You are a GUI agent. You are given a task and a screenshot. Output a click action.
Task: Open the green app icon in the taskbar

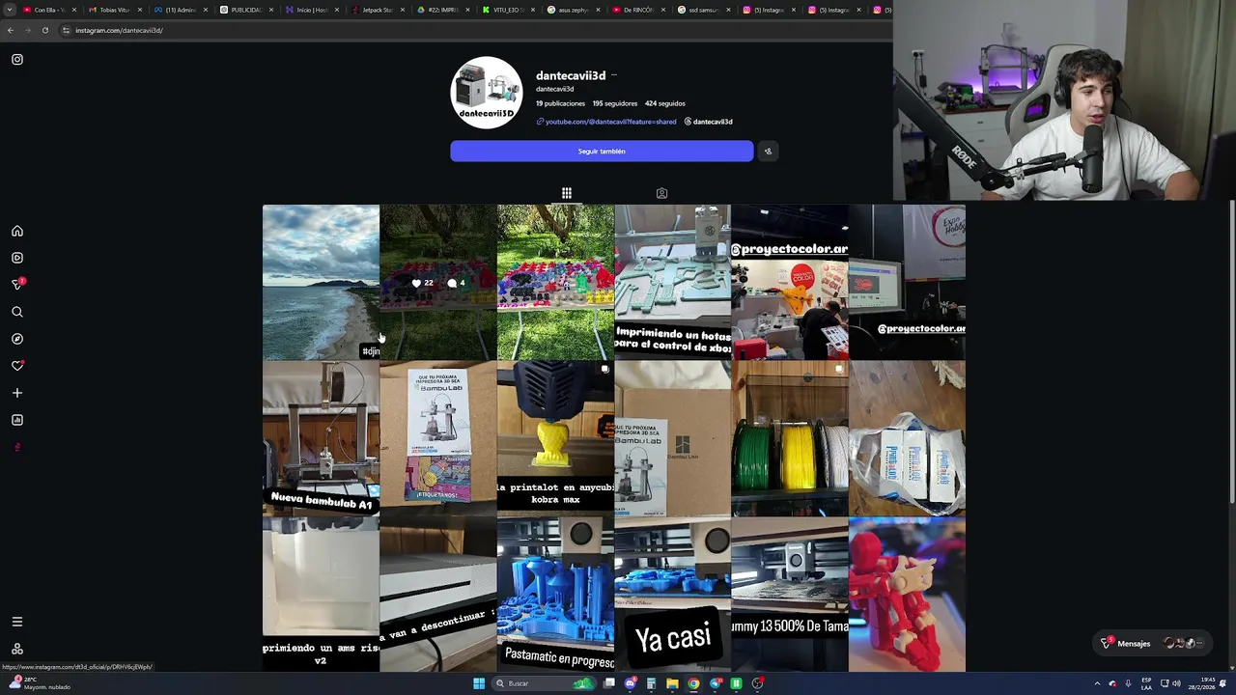click(736, 683)
